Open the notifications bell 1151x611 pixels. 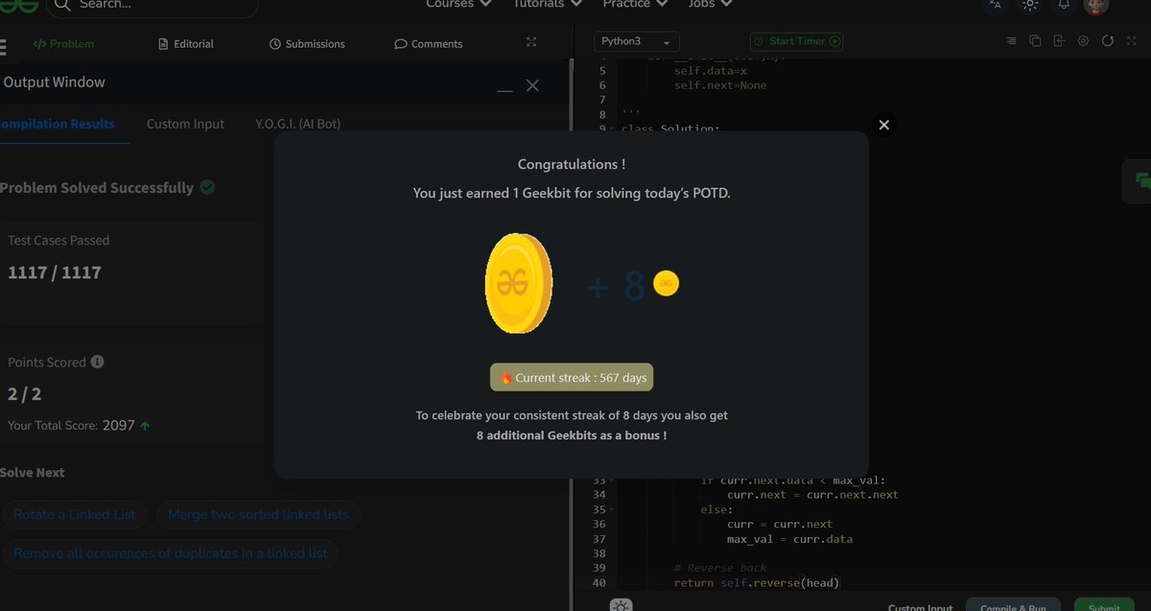(x=1063, y=5)
